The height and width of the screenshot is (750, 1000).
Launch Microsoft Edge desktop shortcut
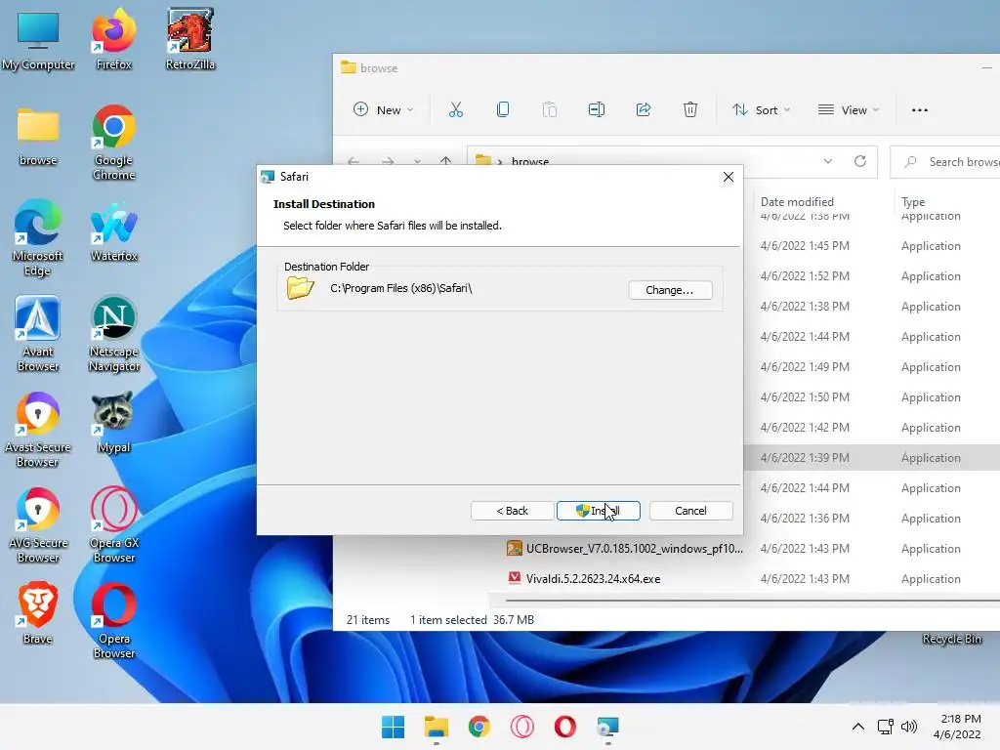point(38,238)
